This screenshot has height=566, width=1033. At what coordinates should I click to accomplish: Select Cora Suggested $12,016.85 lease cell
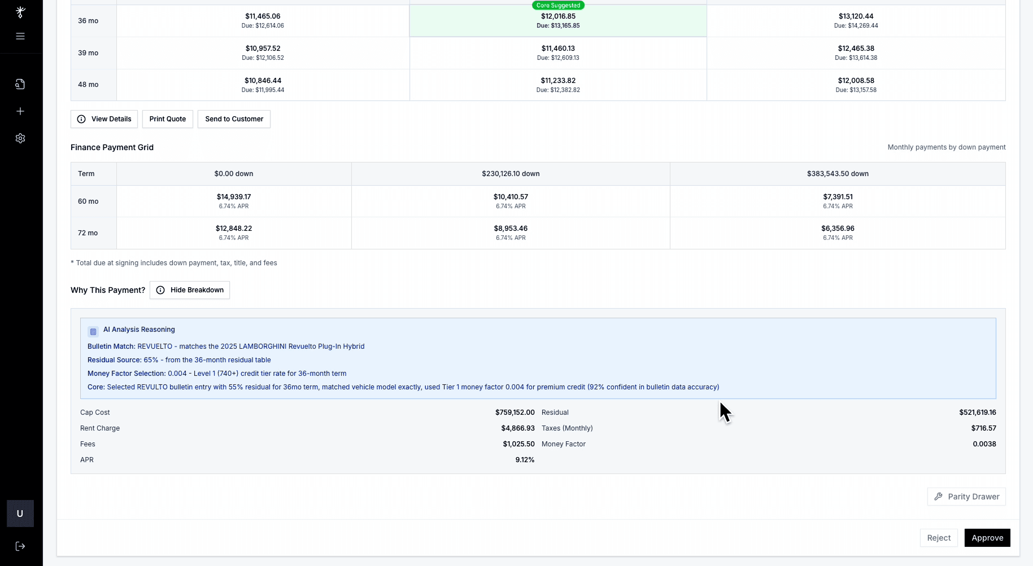tap(558, 21)
